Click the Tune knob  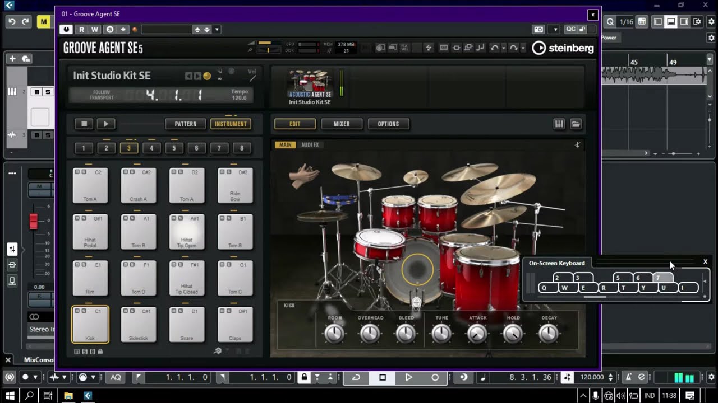pos(441,334)
